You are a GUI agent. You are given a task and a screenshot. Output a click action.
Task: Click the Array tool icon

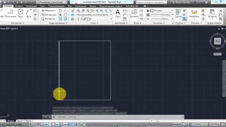pyautogui.click(x=65, y=19)
